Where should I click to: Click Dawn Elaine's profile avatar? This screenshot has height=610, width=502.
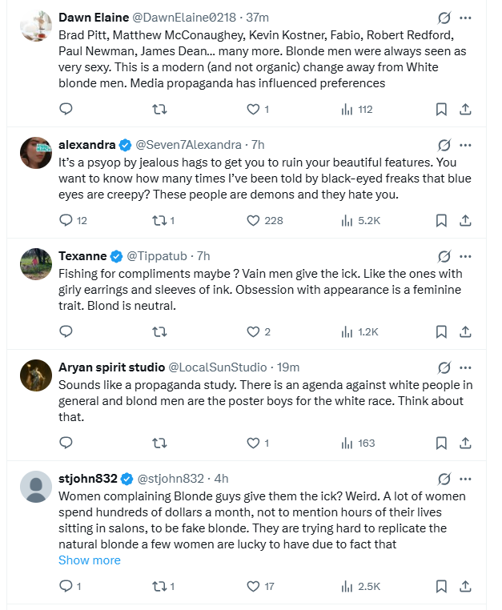36,26
